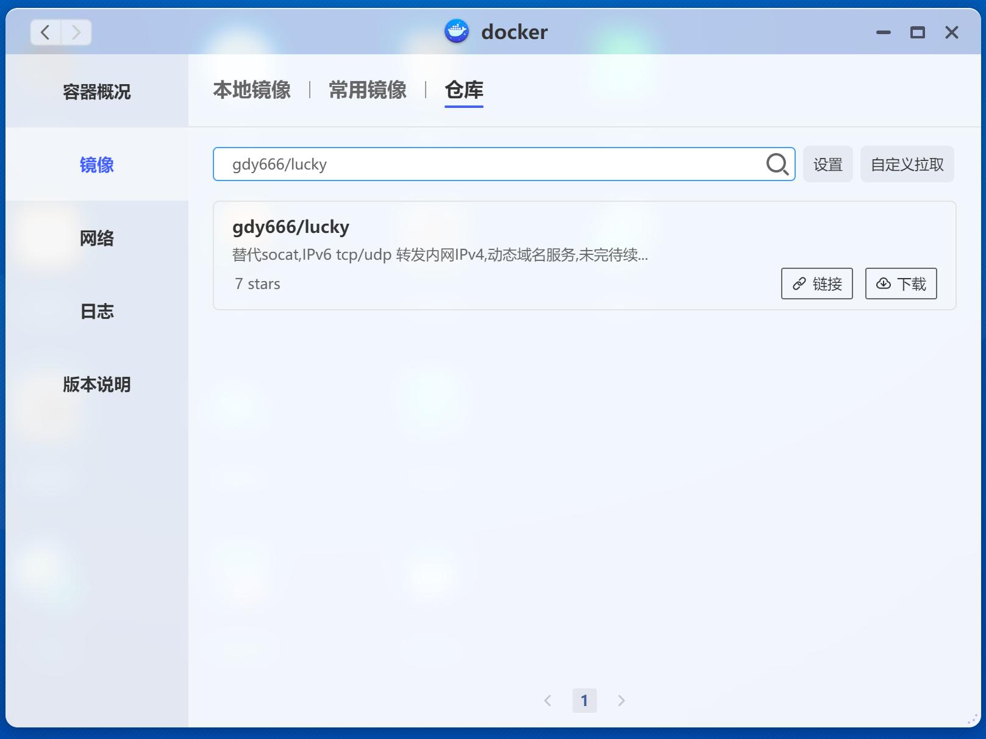
Task: Click the 7 stars label
Action: pyautogui.click(x=257, y=284)
